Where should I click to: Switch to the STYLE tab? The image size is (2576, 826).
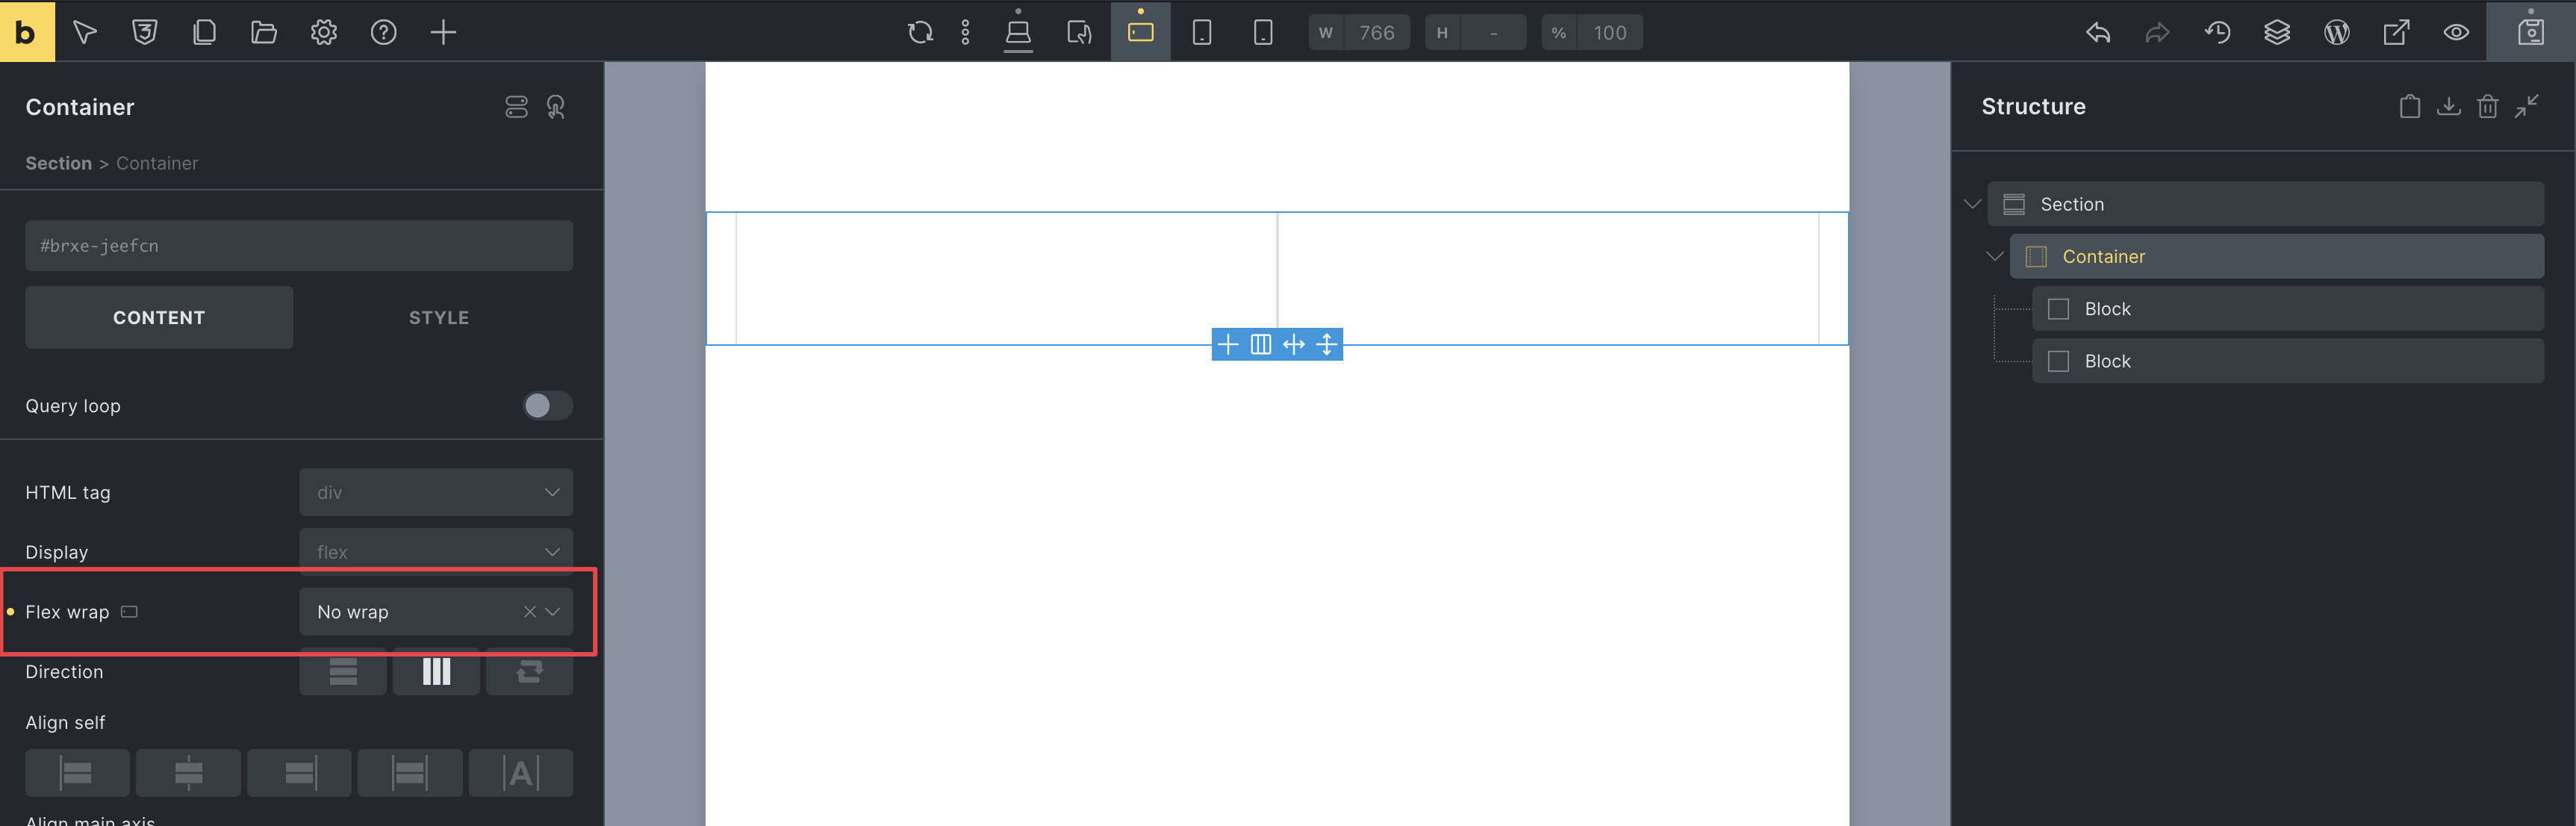click(439, 317)
